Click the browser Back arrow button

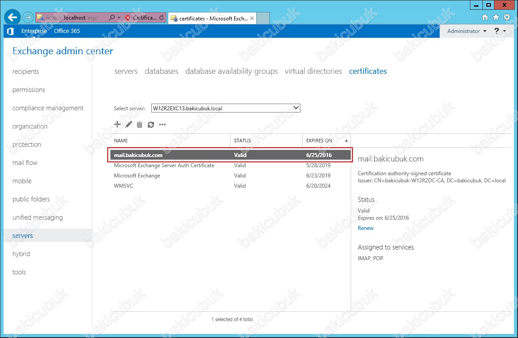[12, 17]
